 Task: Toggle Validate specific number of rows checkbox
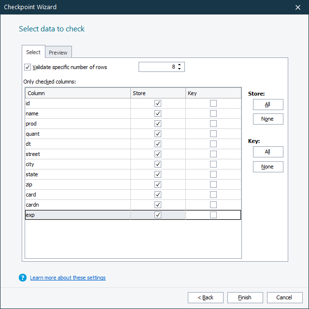click(x=27, y=67)
